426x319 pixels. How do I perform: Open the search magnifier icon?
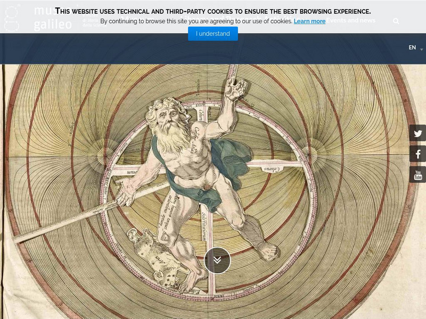pos(396,21)
